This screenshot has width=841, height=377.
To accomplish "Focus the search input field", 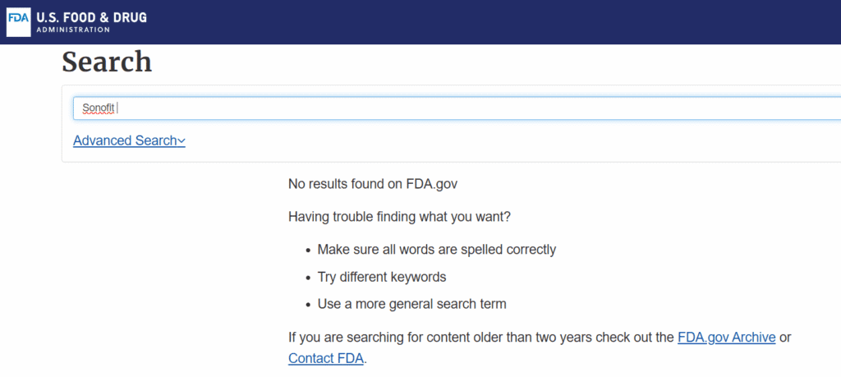I will pyautogui.click(x=457, y=108).
